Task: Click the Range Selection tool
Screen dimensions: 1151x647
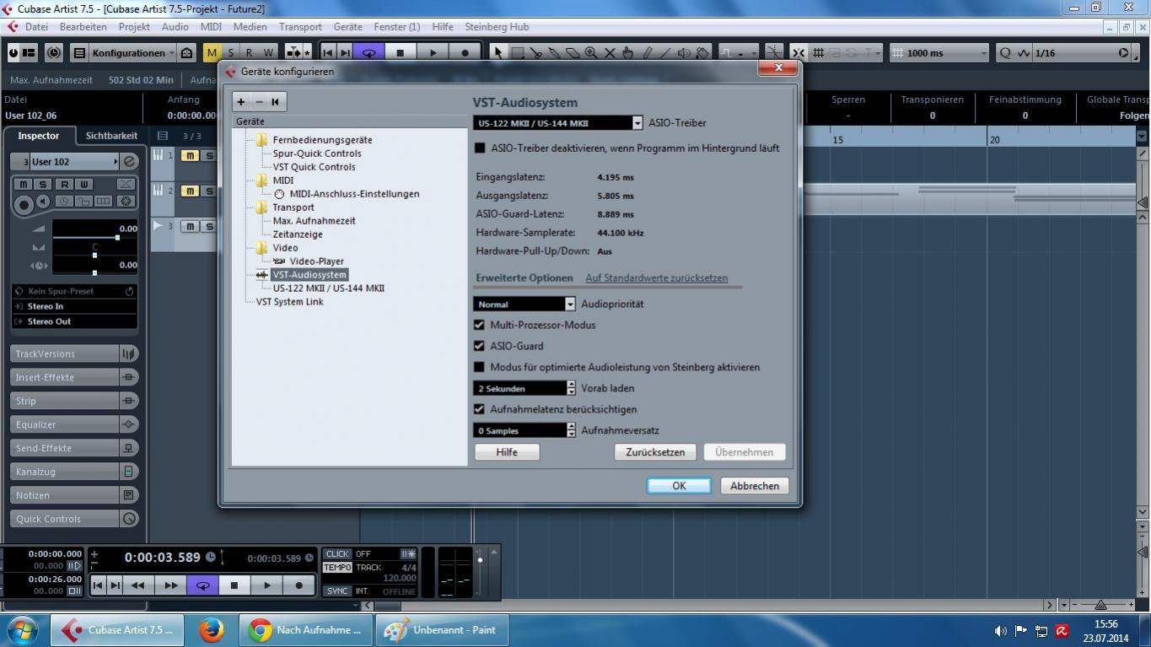Action: point(518,52)
